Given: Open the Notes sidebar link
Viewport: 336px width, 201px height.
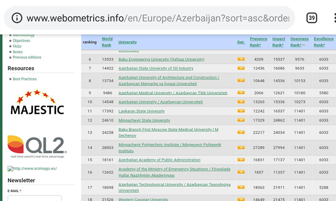Looking at the screenshot, I should pyautogui.click(x=18, y=52).
